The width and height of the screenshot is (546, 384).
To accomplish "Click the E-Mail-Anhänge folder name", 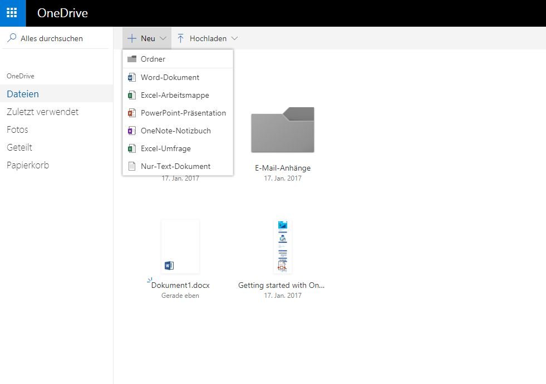I will [x=282, y=168].
